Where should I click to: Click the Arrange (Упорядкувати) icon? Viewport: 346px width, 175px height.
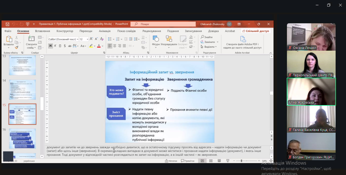coord(169,41)
